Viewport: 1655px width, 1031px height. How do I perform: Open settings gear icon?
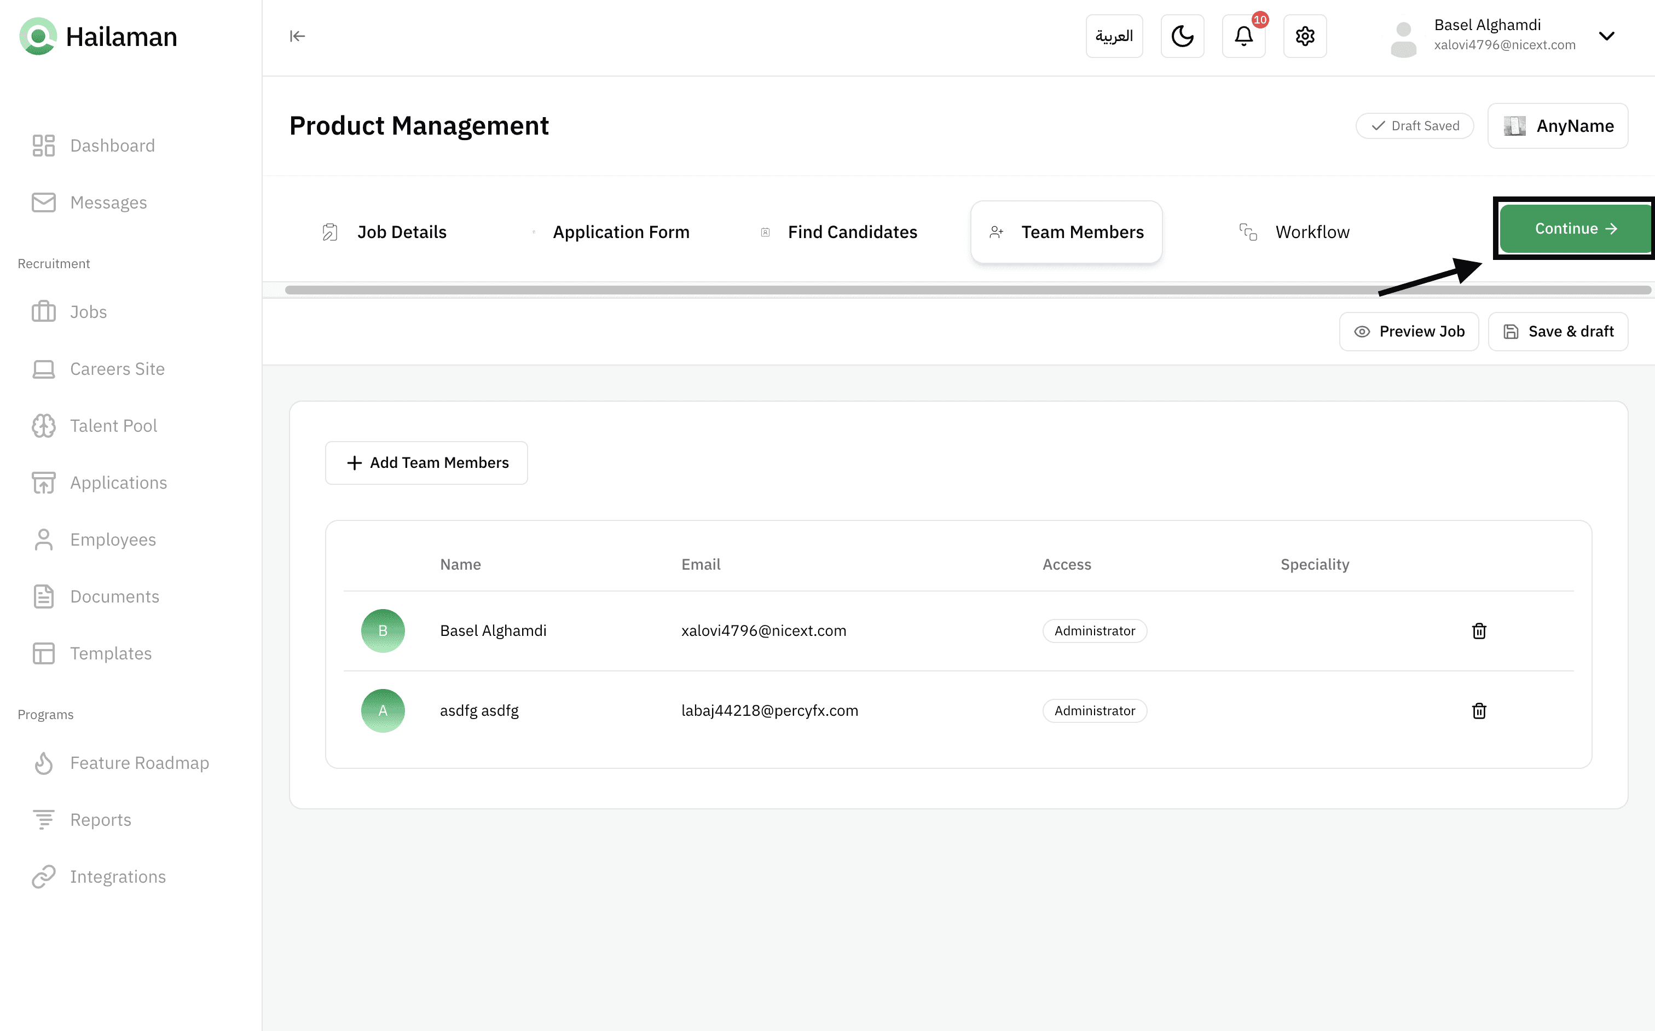point(1305,36)
